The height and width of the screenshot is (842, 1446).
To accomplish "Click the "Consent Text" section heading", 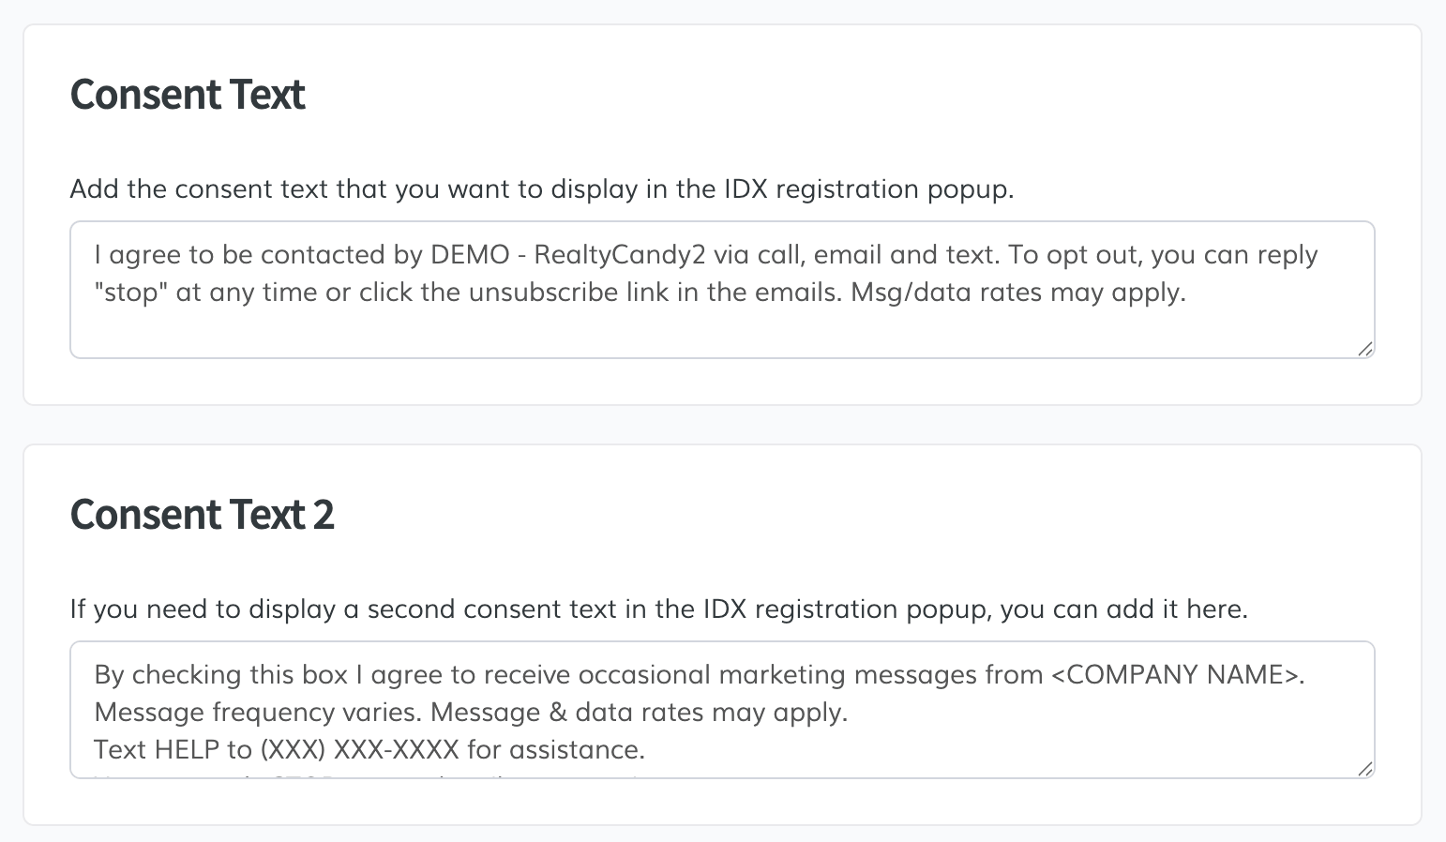I will [x=188, y=95].
